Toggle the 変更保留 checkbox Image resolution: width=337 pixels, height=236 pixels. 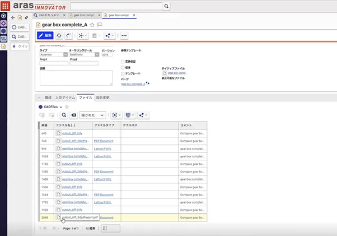pyautogui.click(x=123, y=62)
